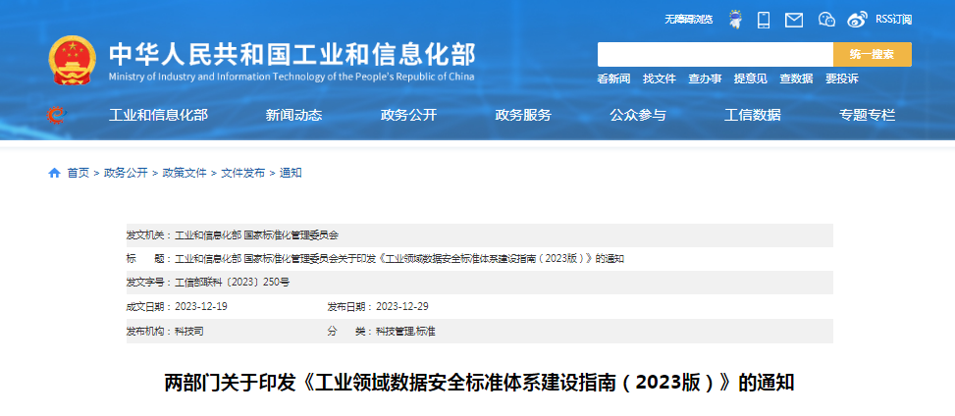Open the email envelope icon

pos(794,20)
